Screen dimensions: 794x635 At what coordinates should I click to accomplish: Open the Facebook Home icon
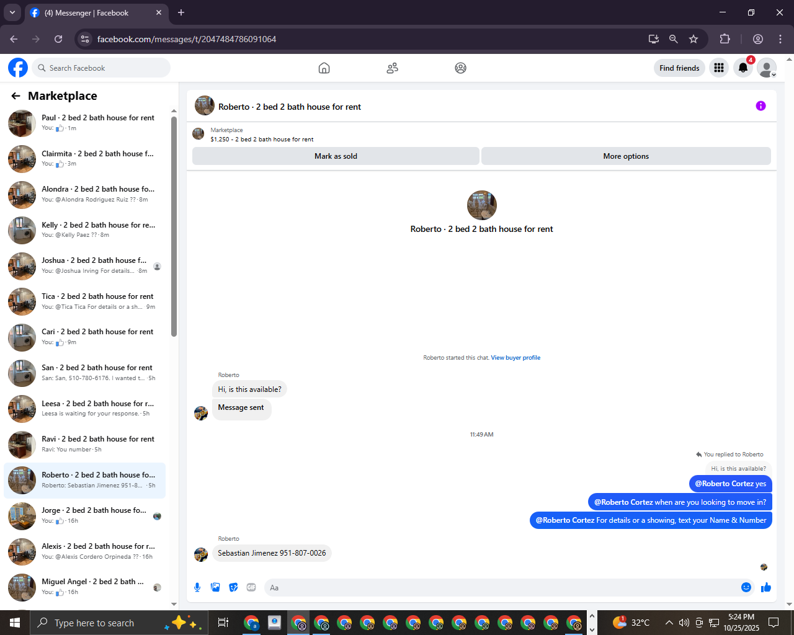324,68
